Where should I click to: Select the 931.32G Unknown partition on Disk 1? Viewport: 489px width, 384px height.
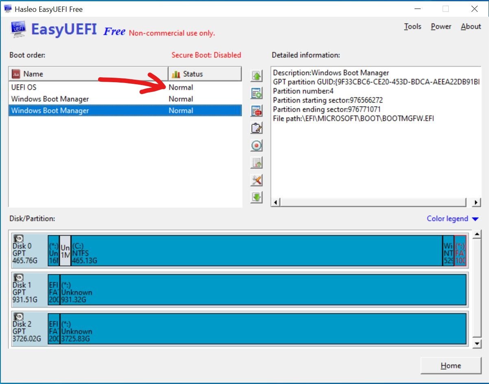263,290
